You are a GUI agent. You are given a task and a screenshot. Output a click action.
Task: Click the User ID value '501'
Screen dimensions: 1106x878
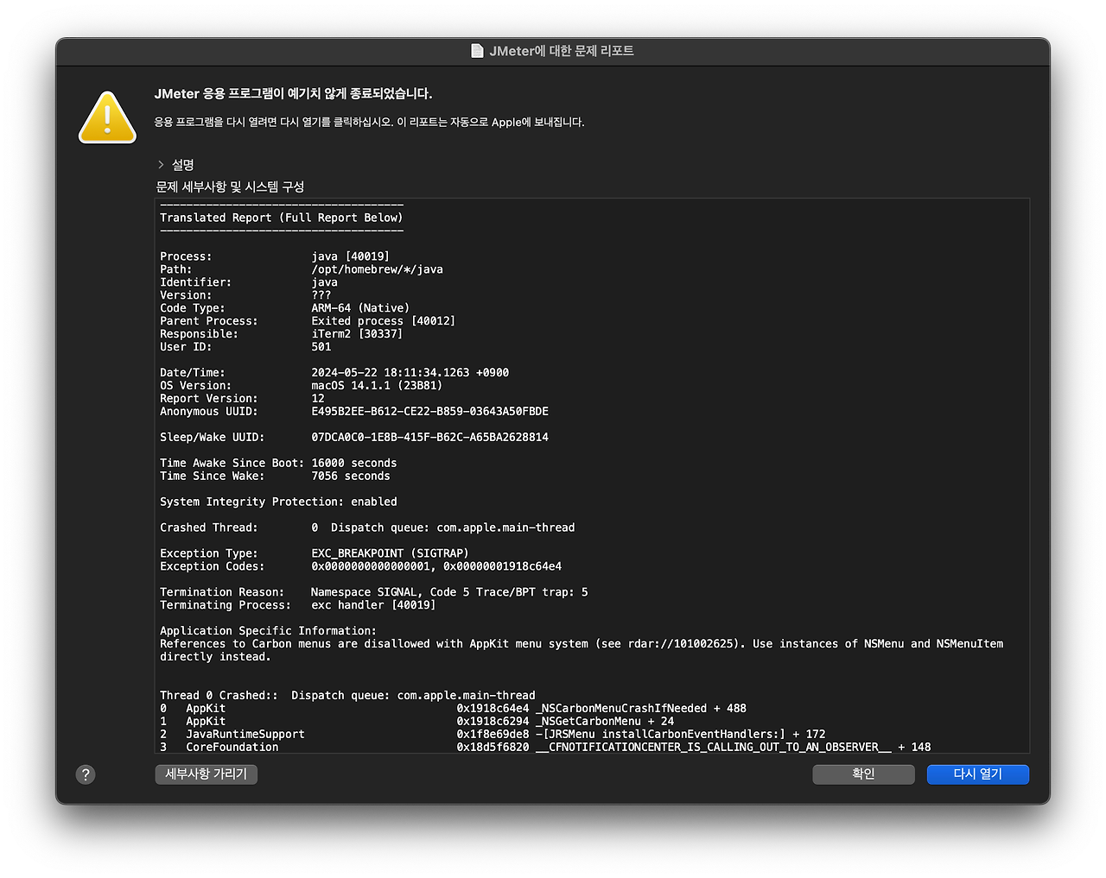click(x=321, y=347)
